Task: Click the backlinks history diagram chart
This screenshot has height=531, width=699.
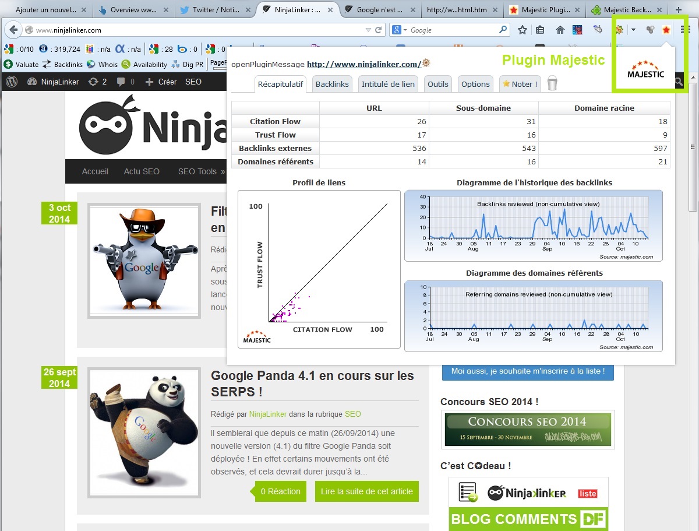Action: (x=534, y=226)
